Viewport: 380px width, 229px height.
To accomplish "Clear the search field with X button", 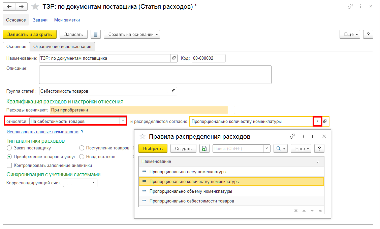I will click(x=266, y=148).
